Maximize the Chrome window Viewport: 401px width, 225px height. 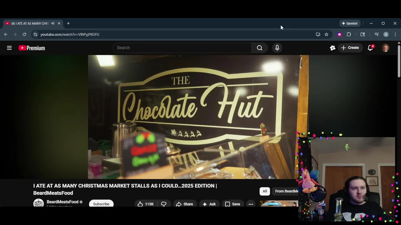pyautogui.click(x=383, y=23)
